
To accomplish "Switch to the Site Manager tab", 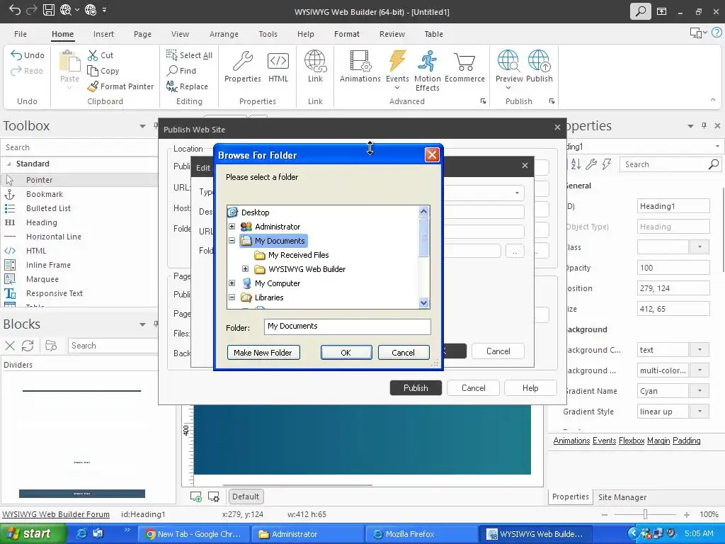I will [x=622, y=497].
